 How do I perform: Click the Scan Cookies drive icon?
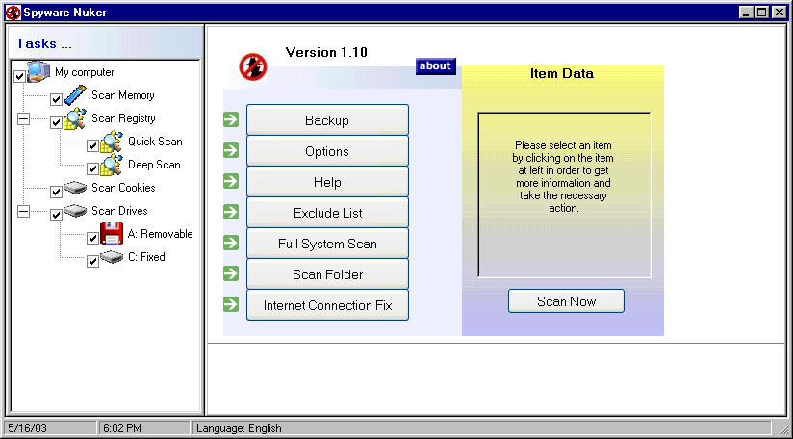click(75, 188)
